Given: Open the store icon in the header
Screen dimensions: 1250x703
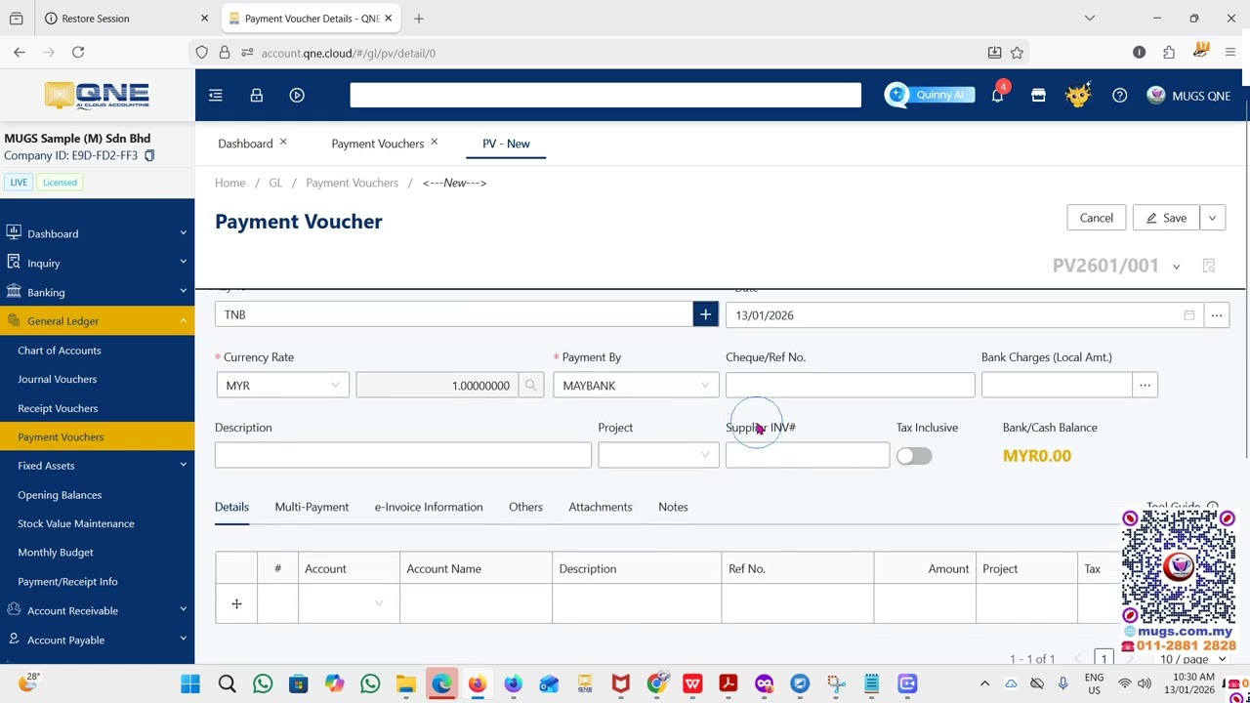Looking at the screenshot, I should click(1038, 95).
